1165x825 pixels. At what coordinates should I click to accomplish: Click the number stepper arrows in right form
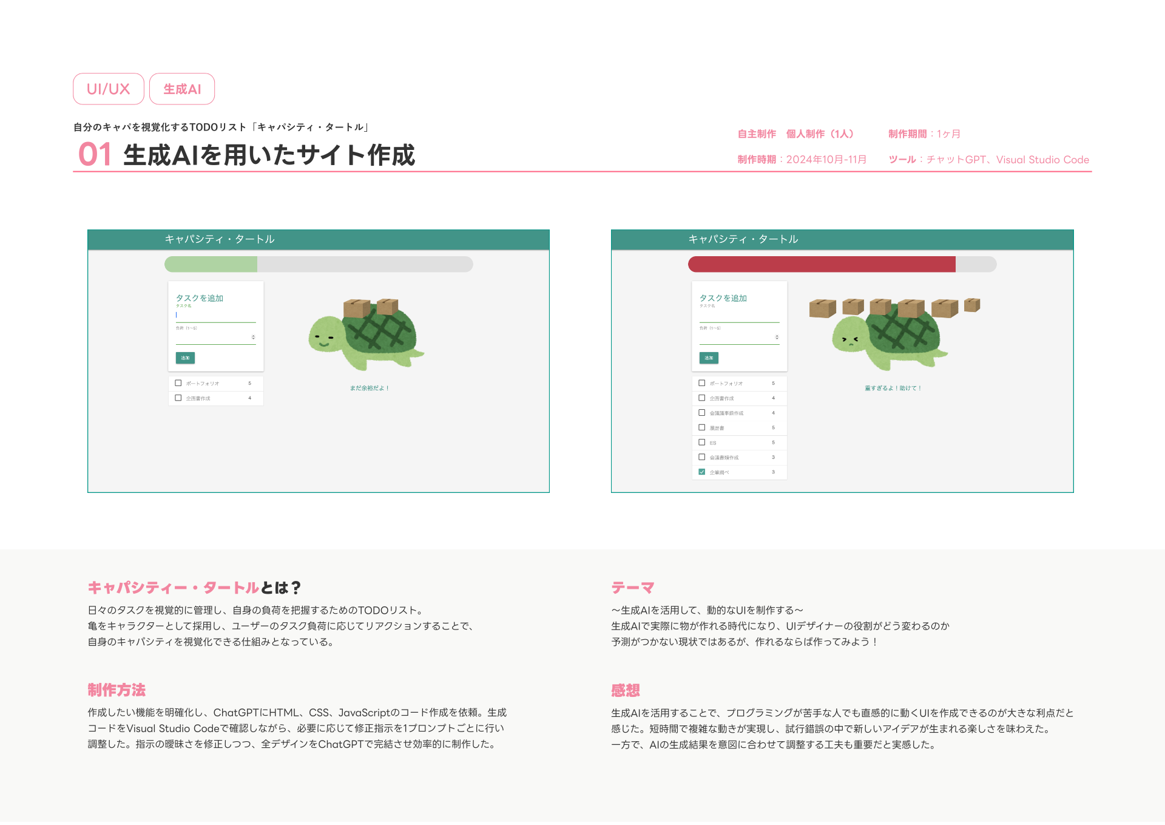[777, 337]
